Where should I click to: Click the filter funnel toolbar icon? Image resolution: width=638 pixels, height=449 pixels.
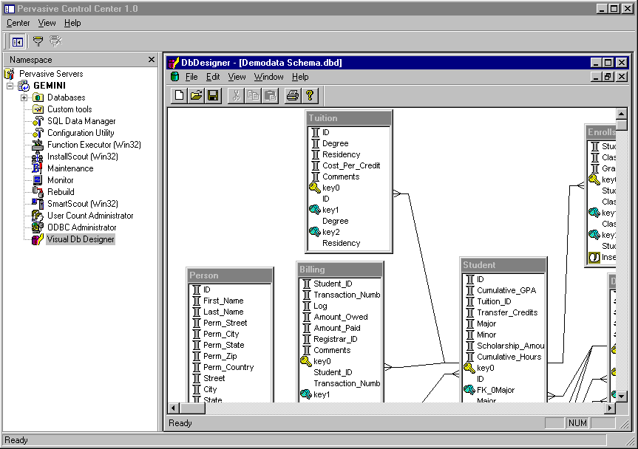38,41
